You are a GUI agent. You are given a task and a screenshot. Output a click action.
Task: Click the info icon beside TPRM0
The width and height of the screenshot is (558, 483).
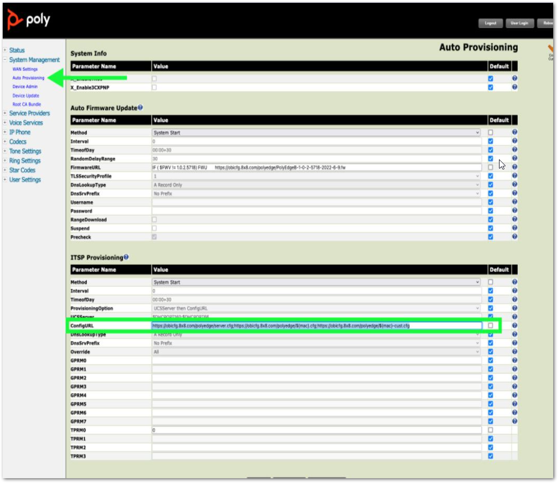(514, 430)
